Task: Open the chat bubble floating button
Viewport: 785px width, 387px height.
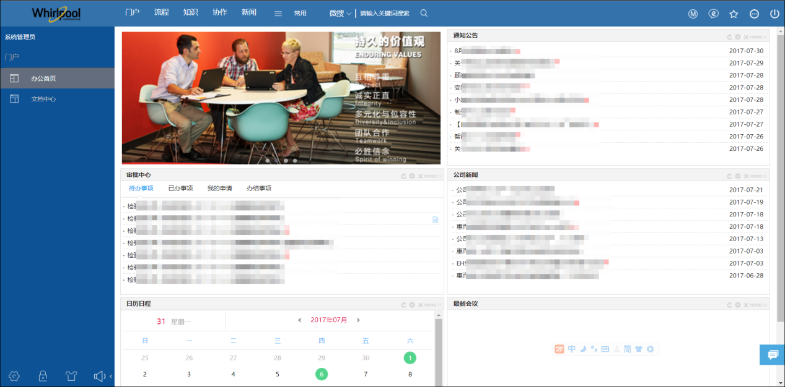Action: point(772,354)
